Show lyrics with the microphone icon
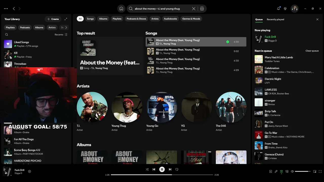Image resolution: width=324 pixels, height=182 pixels. [276, 171]
